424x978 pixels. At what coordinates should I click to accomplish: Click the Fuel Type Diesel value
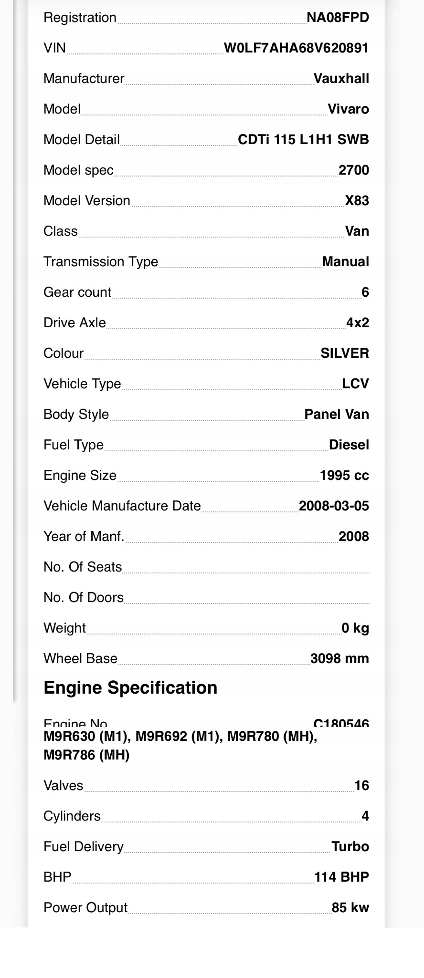point(349,445)
